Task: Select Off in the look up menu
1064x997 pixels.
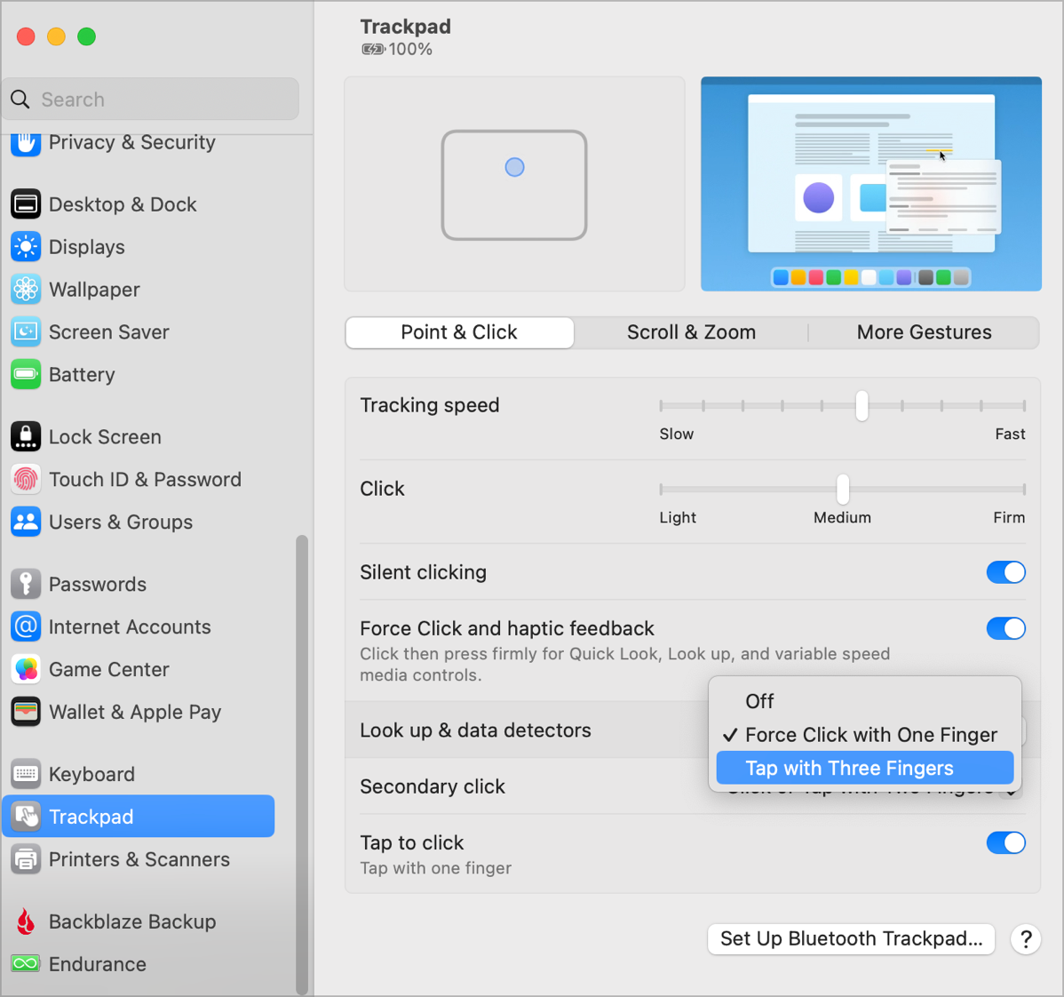Action: pyautogui.click(x=759, y=702)
